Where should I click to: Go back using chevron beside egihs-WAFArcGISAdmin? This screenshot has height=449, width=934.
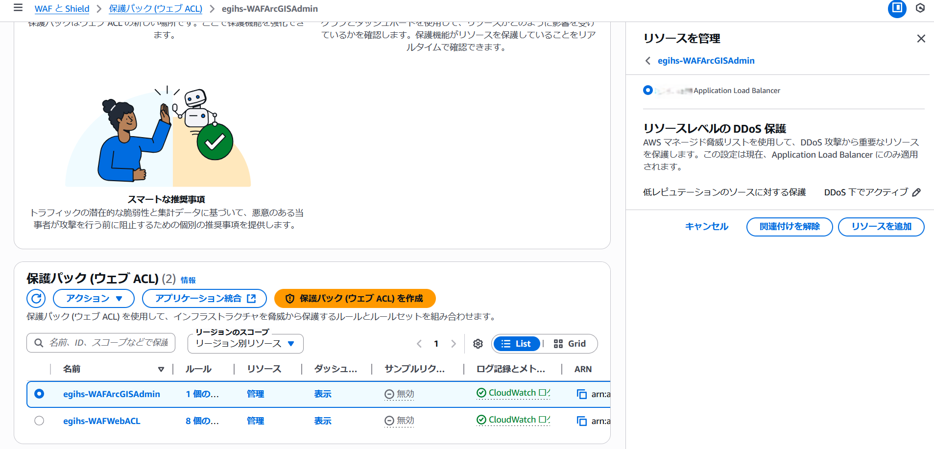[648, 61]
